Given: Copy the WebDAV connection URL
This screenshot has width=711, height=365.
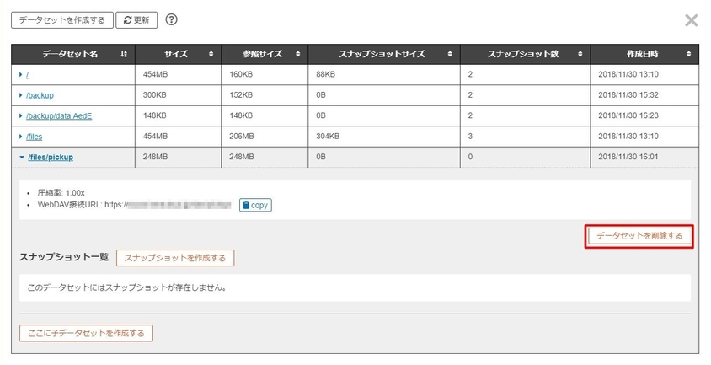Looking at the screenshot, I should (x=255, y=205).
